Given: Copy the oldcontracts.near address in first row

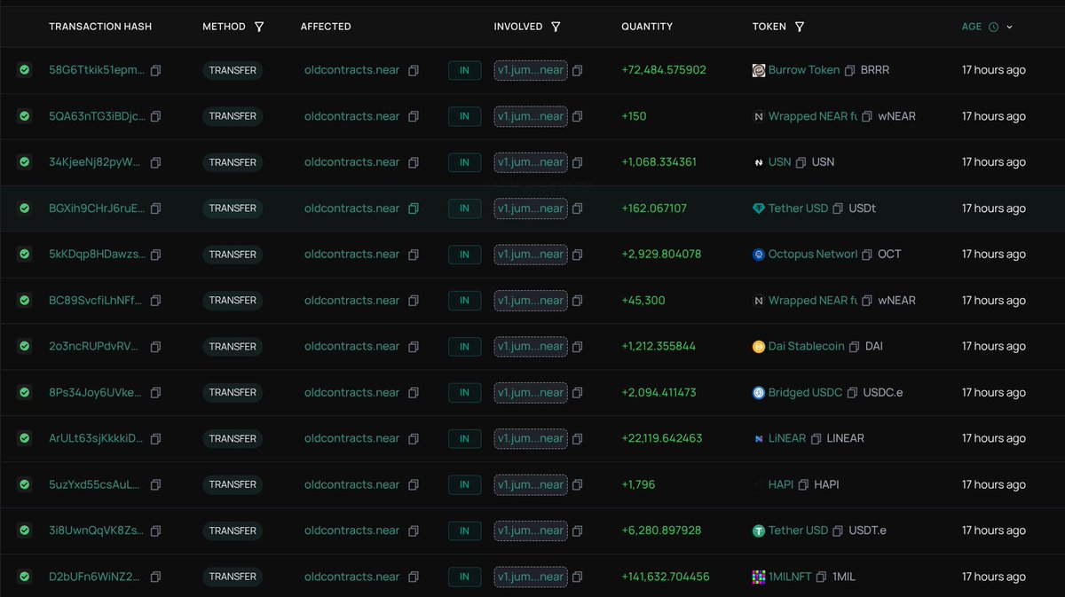Looking at the screenshot, I should (413, 70).
